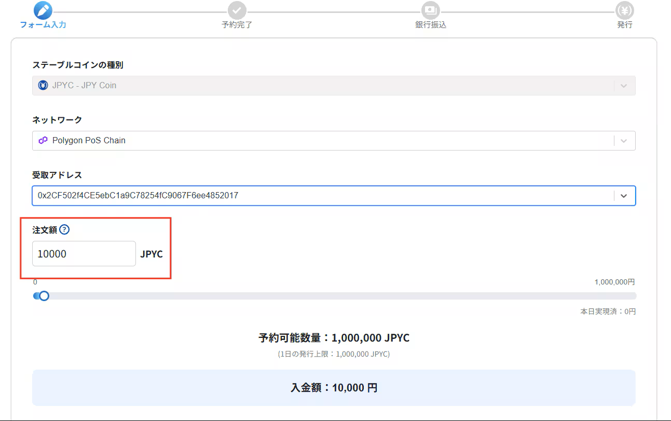Expand the ステーブルコインの種別 dropdown chevron
The image size is (671, 421).
624,85
